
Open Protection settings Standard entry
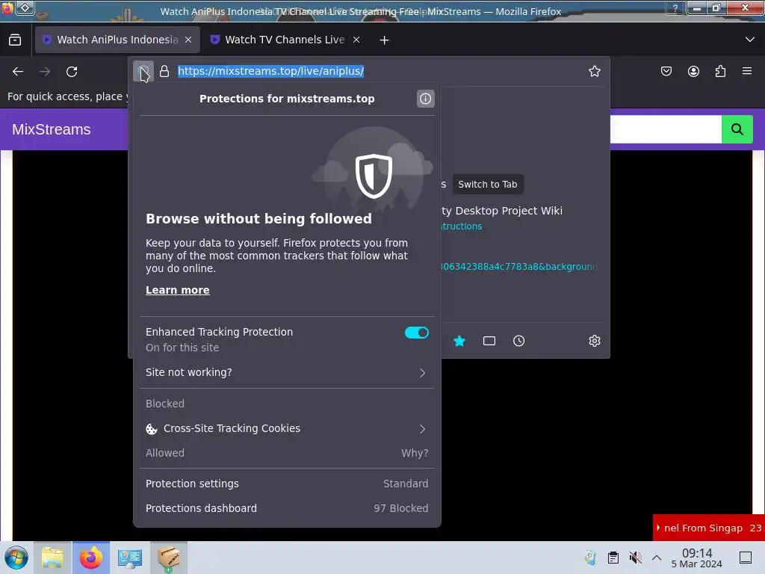click(287, 484)
